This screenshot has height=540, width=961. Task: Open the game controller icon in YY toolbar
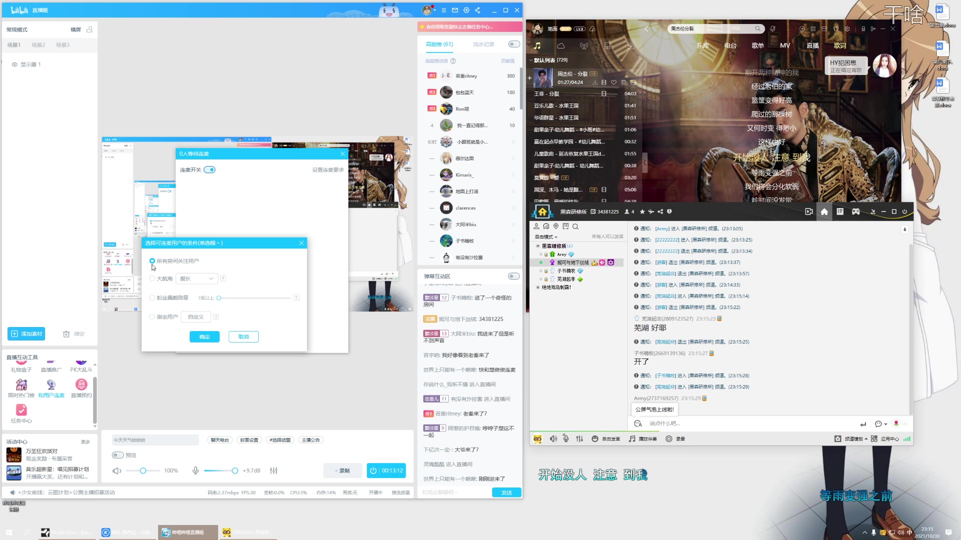(x=856, y=211)
